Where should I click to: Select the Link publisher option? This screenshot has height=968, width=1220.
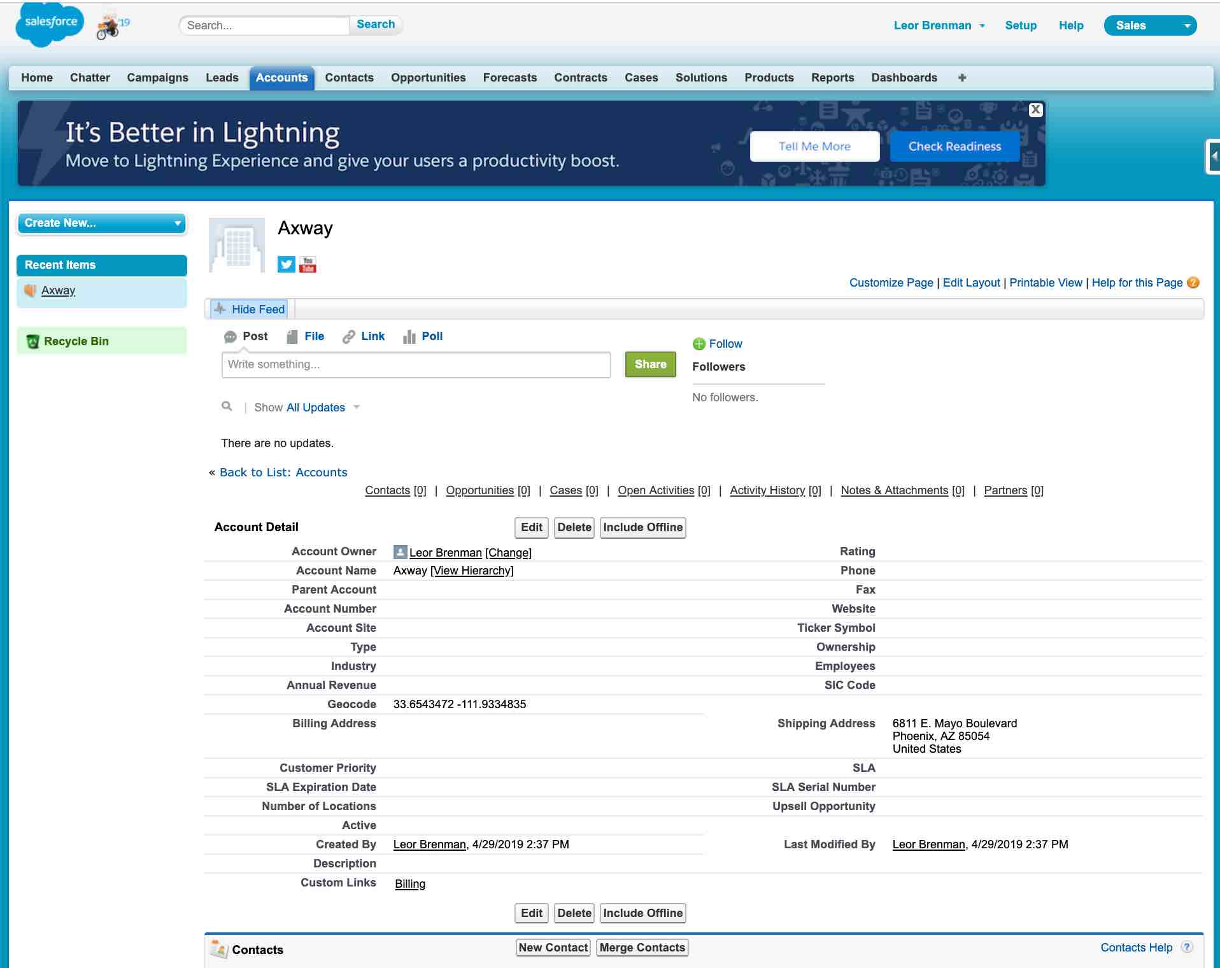click(364, 336)
